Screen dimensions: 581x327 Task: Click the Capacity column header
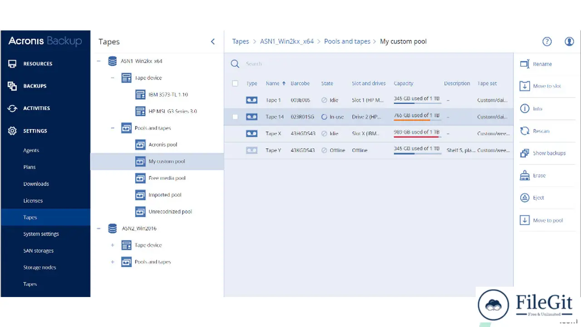[x=404, y=84]
